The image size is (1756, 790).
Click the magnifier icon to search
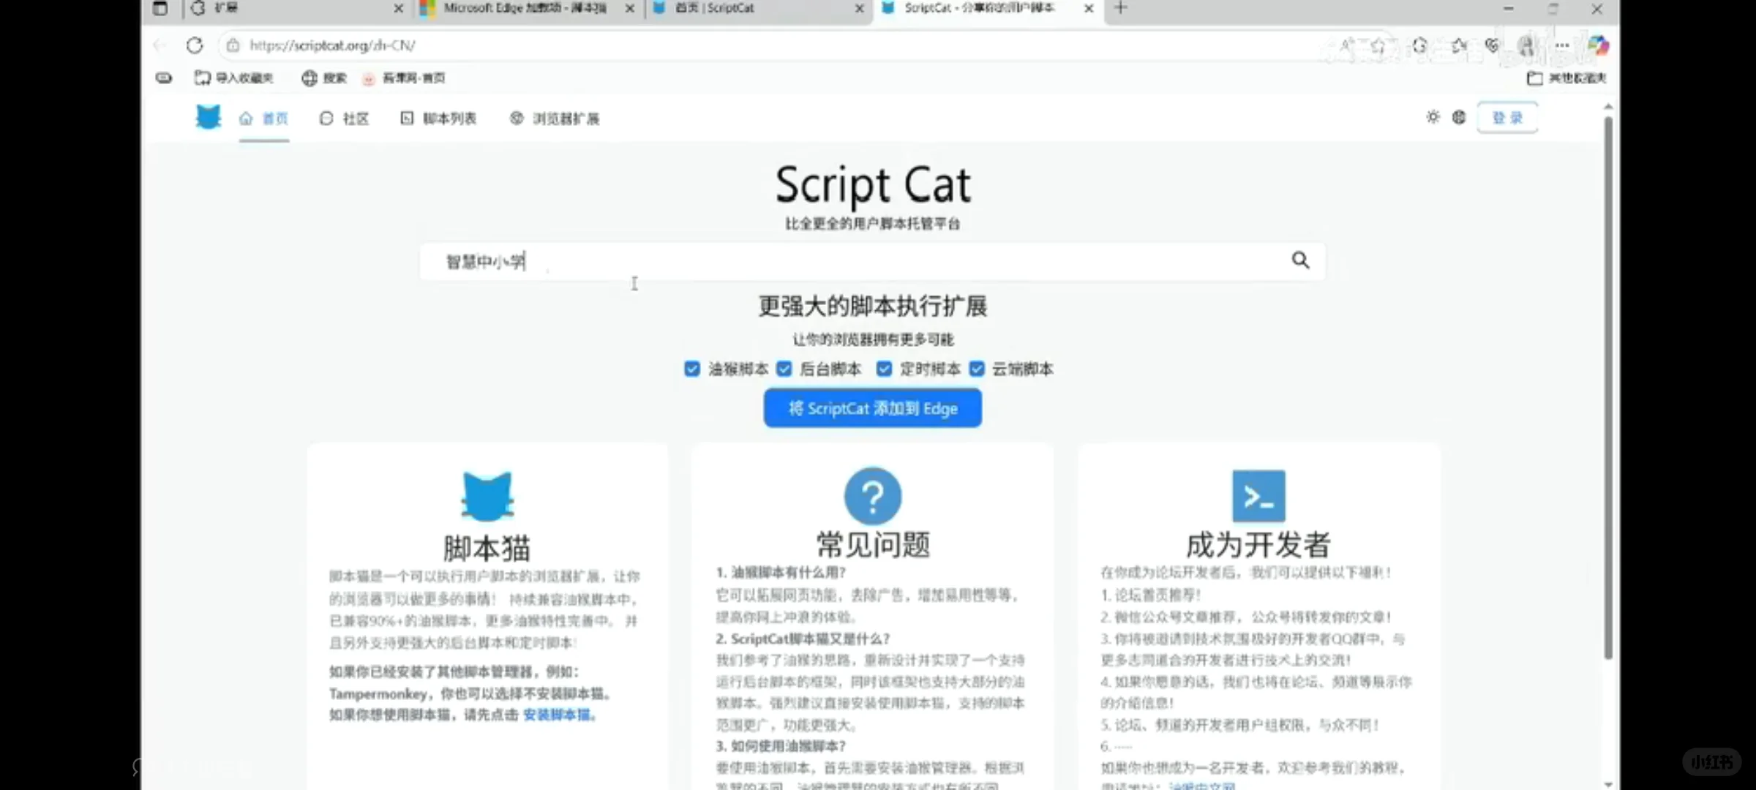[1300, 260]
